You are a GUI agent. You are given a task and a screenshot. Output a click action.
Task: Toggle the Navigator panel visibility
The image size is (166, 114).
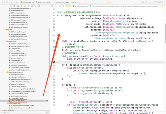(156, 2)
